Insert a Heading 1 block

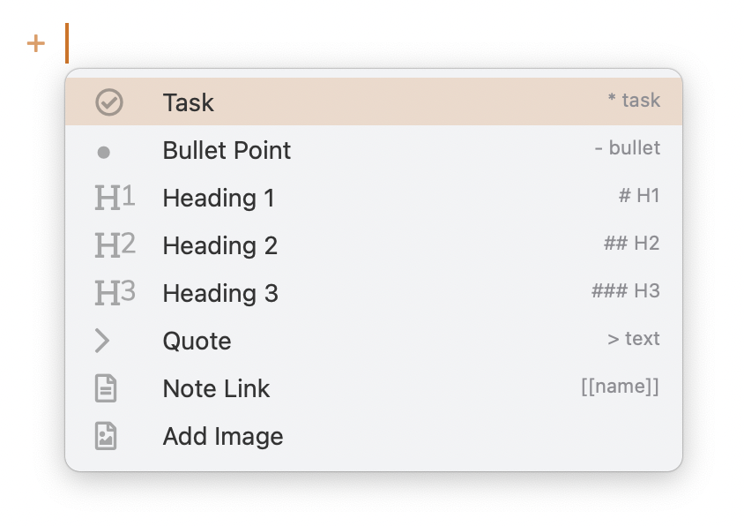point(219,198)
